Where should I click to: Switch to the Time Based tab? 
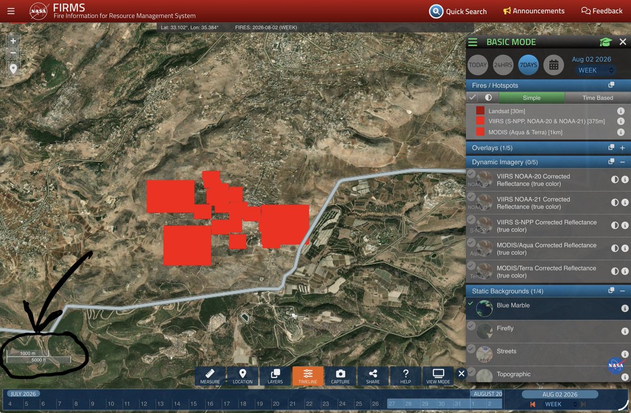(x=597, y=98)
